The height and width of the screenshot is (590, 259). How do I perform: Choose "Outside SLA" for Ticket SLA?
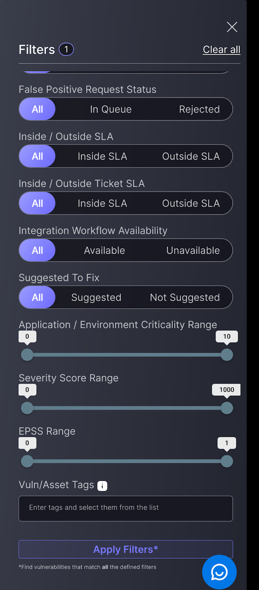[x=191, y=203]
